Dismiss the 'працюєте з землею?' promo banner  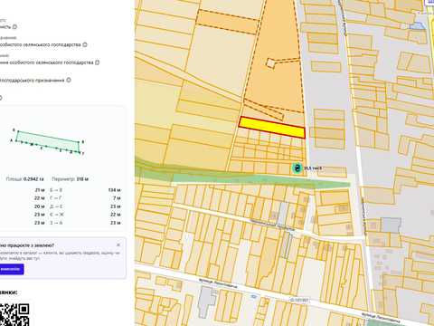118,244
